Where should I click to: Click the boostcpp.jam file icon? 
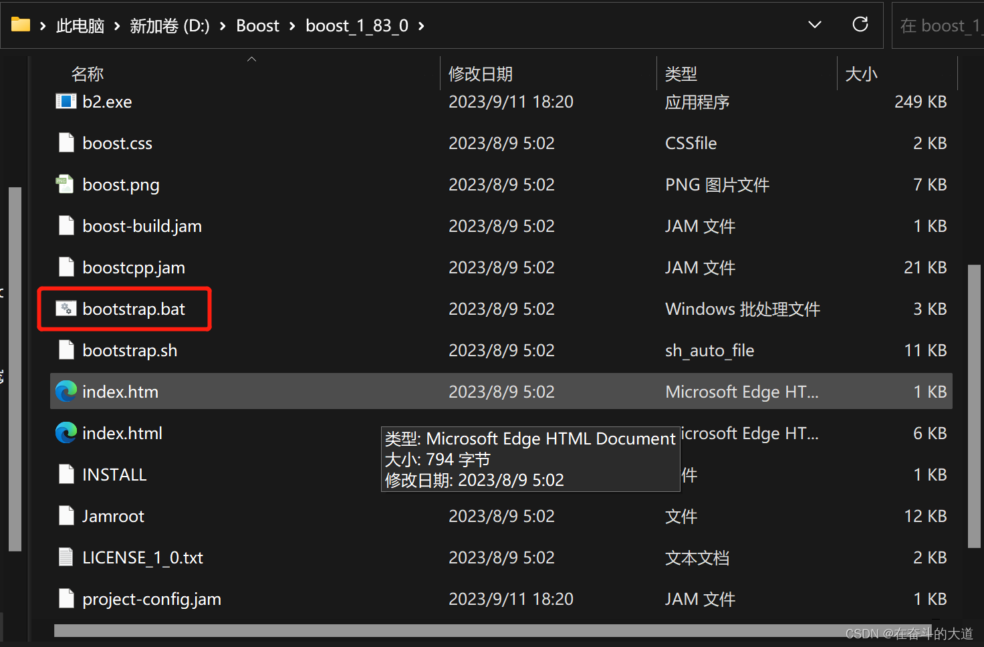(66, 267)
